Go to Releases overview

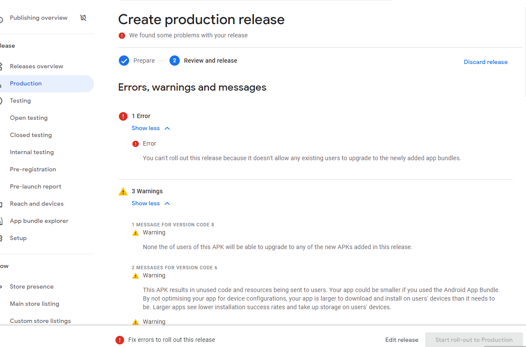[x=36, y=66]
